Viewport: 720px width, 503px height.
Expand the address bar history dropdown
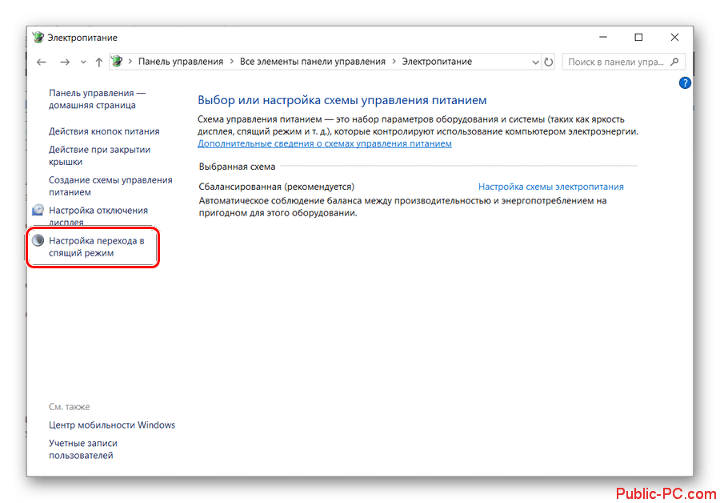pyautogui.click(x=535, y=62)
